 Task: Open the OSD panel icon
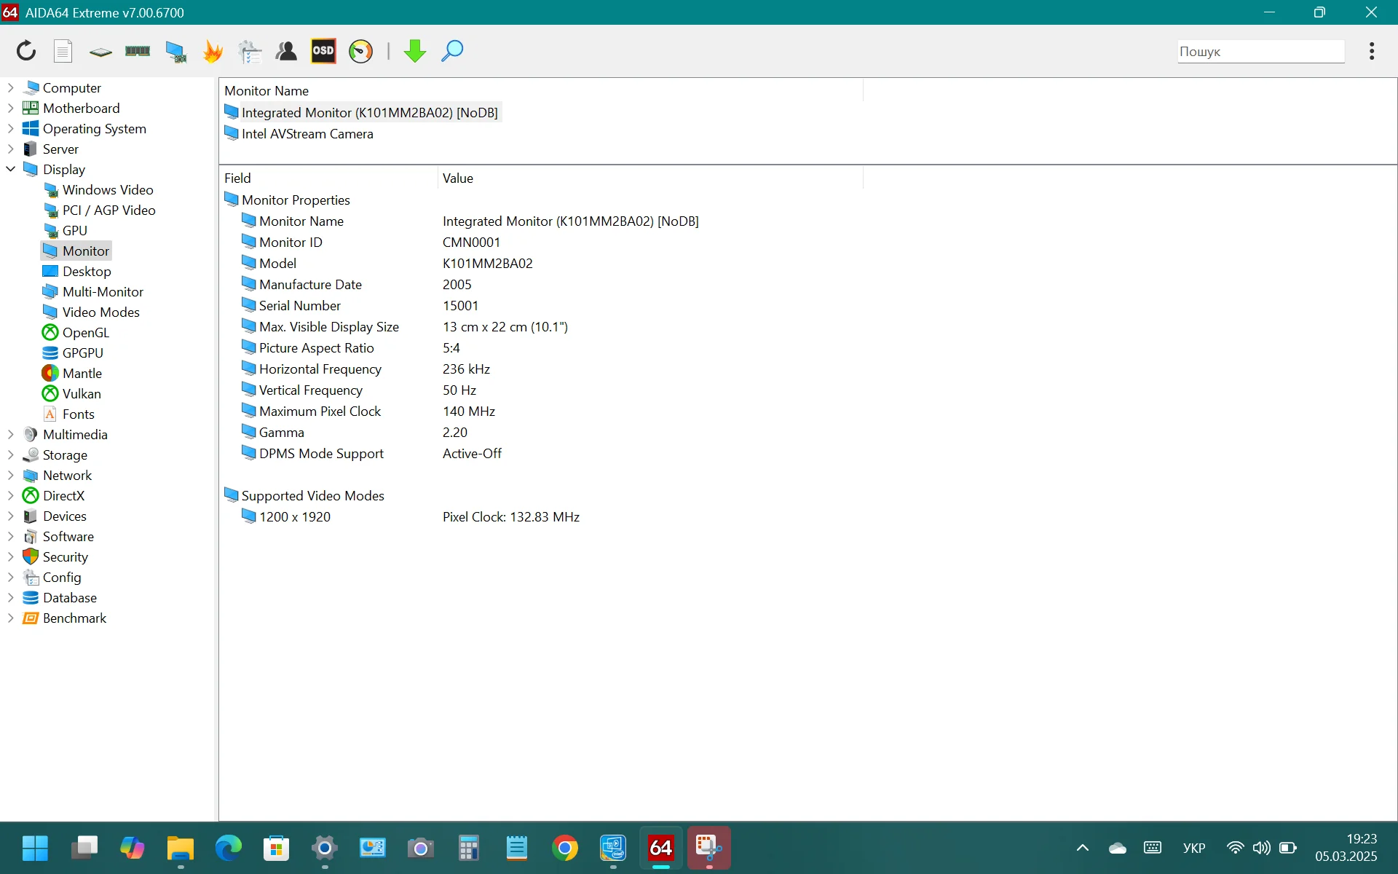pos(323,51)
